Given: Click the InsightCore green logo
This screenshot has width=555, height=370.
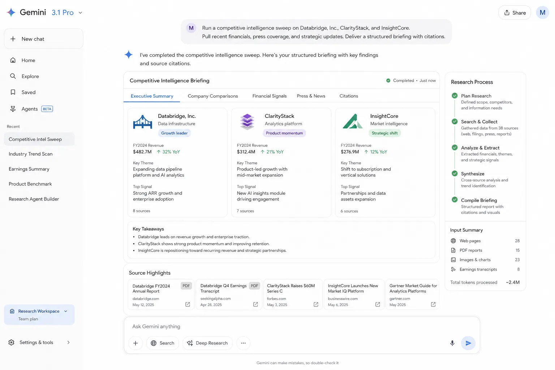Looking at the screenshot, I should coord(352,121).
